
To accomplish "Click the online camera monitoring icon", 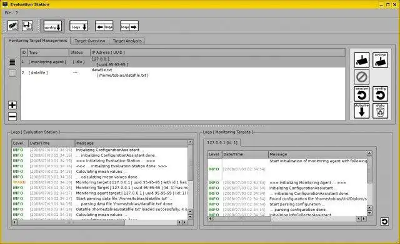I will tap(380, 60).
